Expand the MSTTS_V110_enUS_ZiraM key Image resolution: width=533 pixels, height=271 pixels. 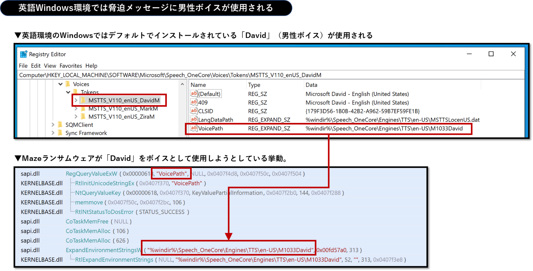tap(76, 116)
